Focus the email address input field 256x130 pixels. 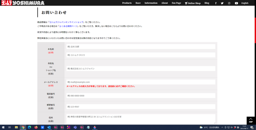coord(141,82)
